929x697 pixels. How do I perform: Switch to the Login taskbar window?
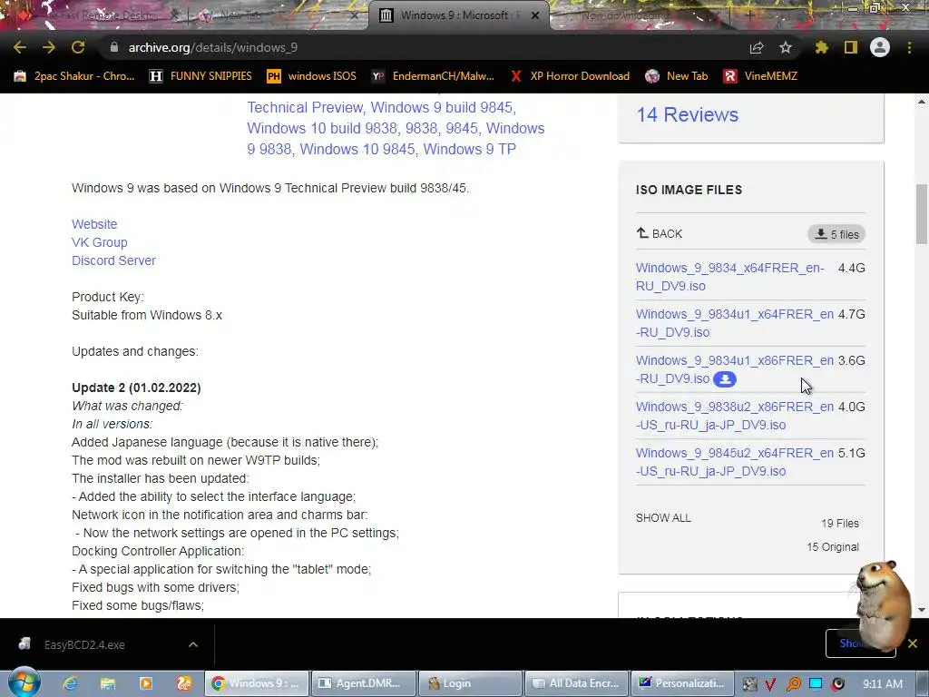pyautogui.click(x=470, y=683)
